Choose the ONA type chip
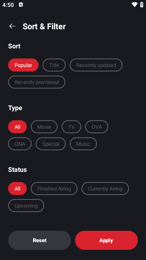Image resolution: width=146 pixels, height=260 pixels. pyautogui.click(x=20, y=144)
